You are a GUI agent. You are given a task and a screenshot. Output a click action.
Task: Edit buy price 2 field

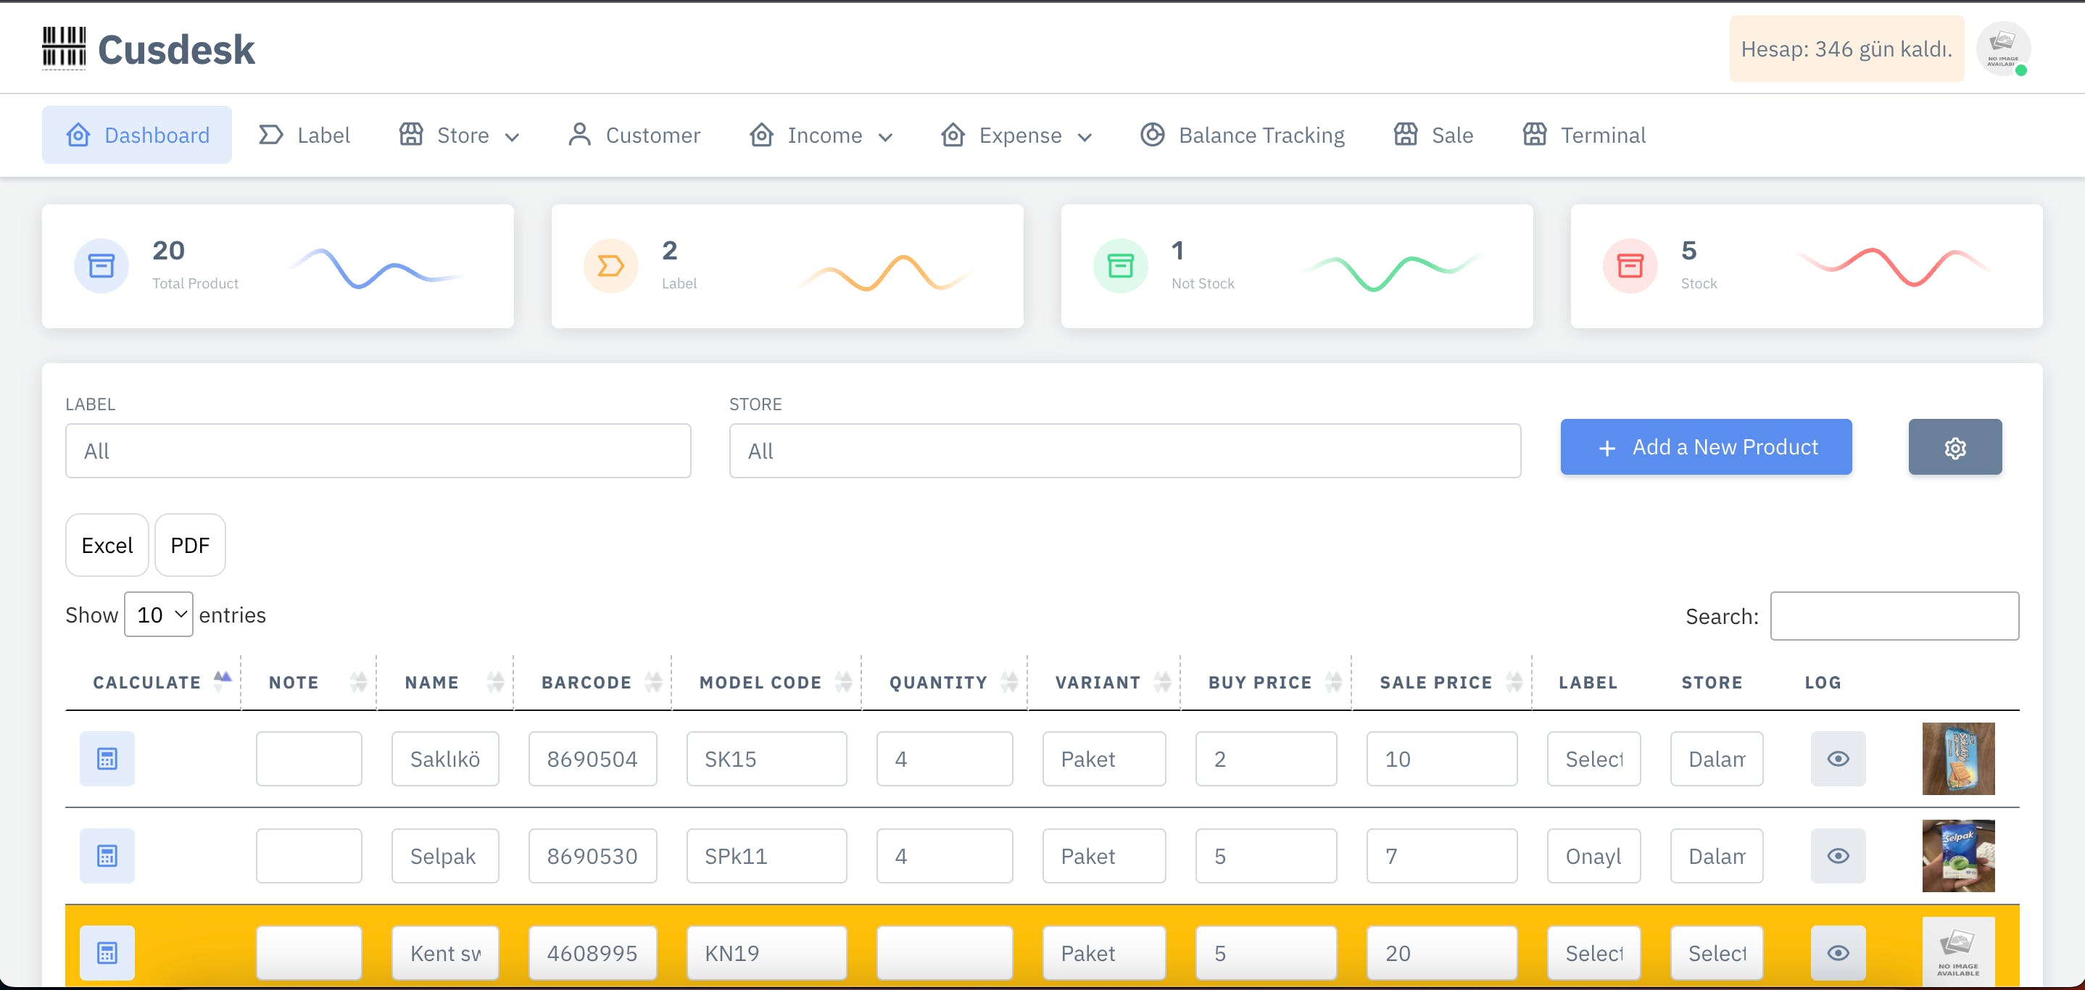coord(1266,759)
